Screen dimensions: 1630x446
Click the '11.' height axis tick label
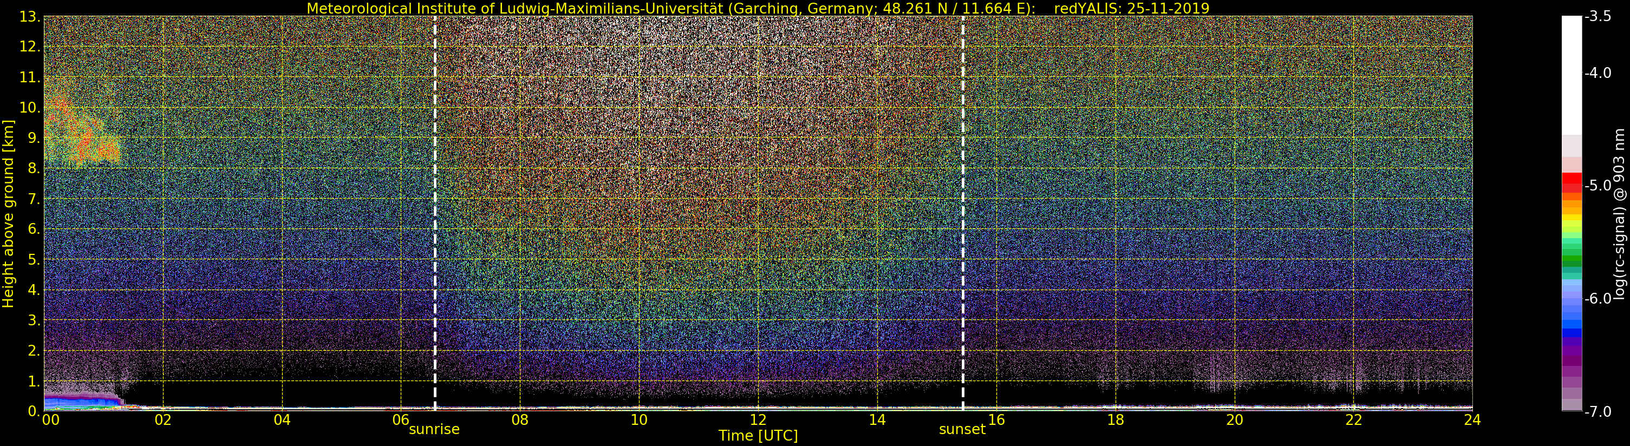[30, 77]
